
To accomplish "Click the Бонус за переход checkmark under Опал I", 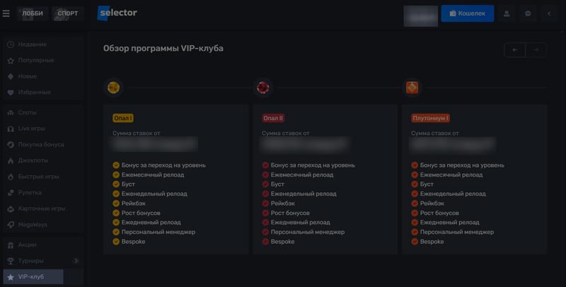I will (116, 165).
